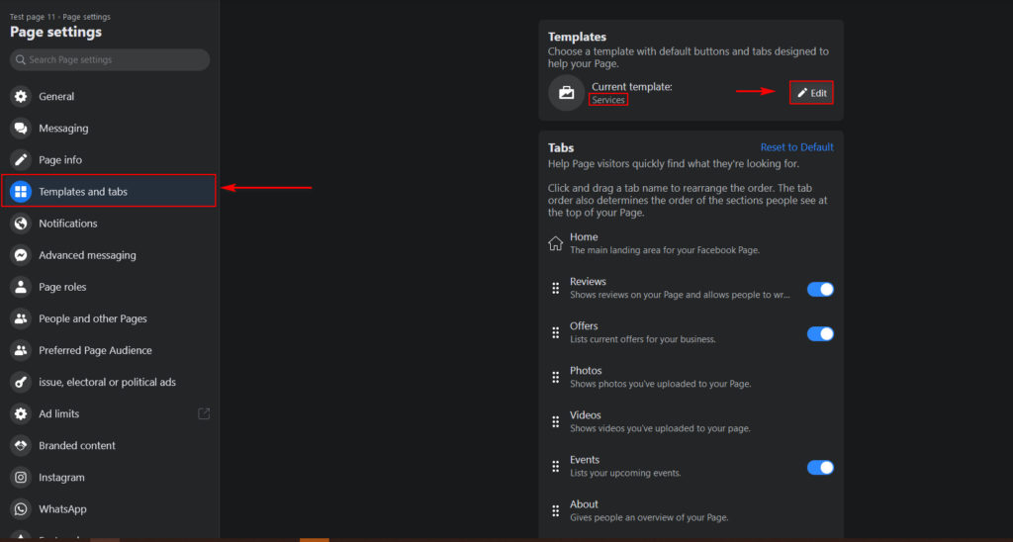Viewport: 1013px width, 542px height.
Task: Toggle off the Reviews tab switch
Action: coord(820,290)
